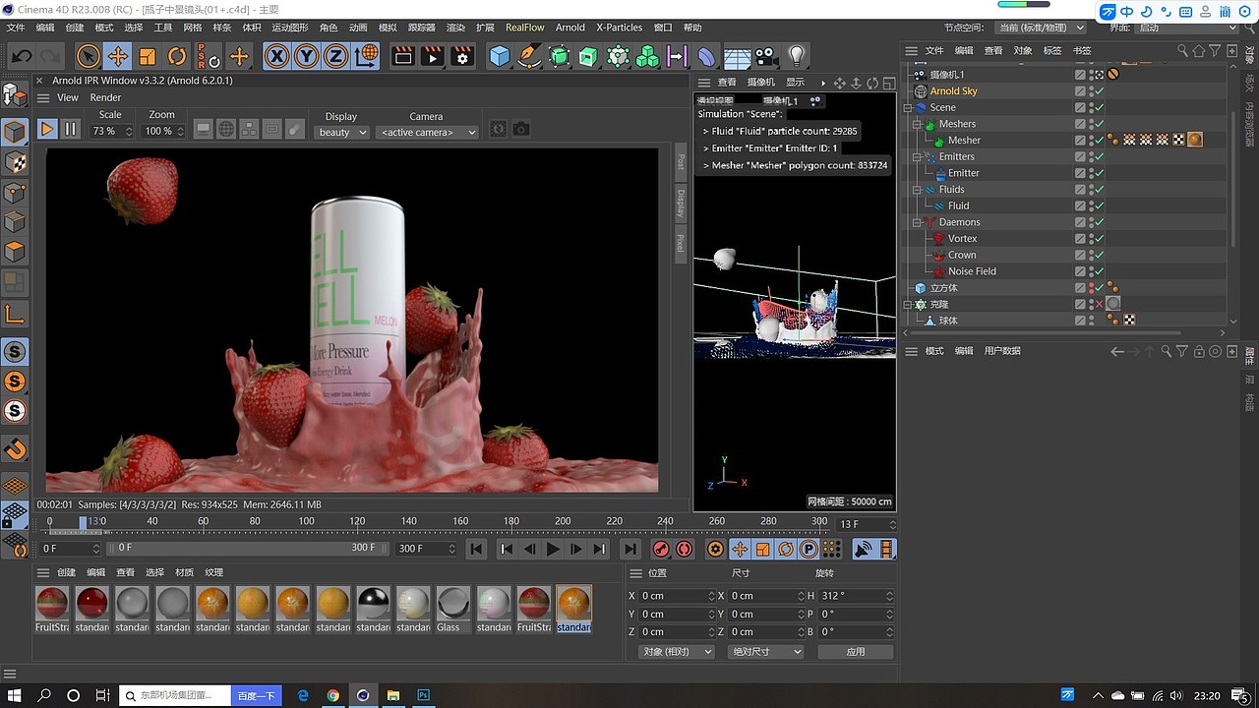This screenshot has width=1259, height=708.
Task: Select the Arnold Sky object
Action: pyautogui.click(x=953, y=91)
